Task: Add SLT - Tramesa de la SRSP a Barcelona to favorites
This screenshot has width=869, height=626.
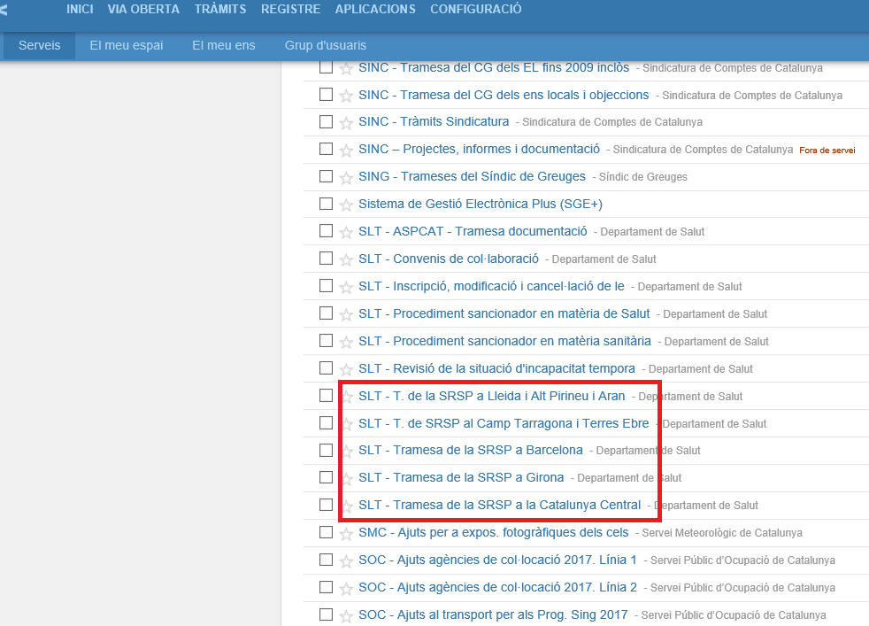Action: pyautogui.click(x=346, y=451)
